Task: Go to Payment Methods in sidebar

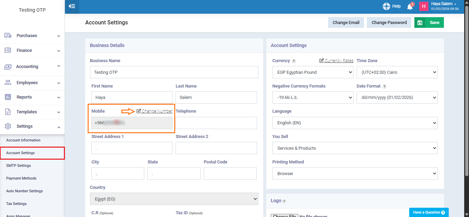Action: [x=21, y=178]
